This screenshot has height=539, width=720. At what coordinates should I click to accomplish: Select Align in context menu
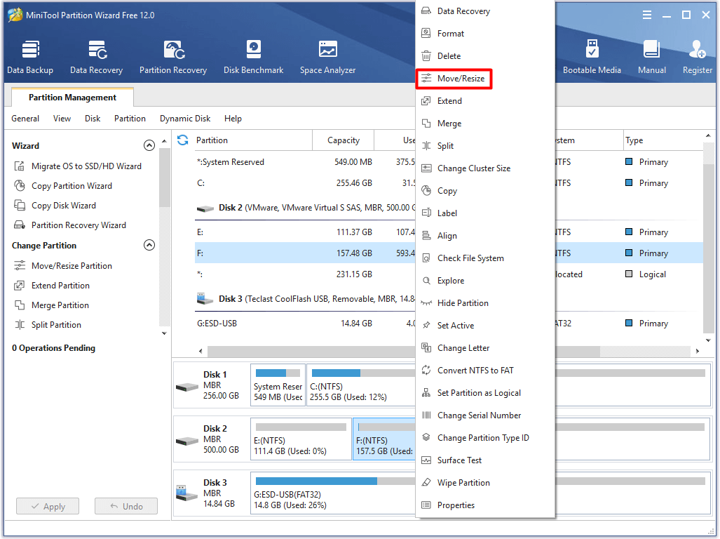[x=485, y=236]
